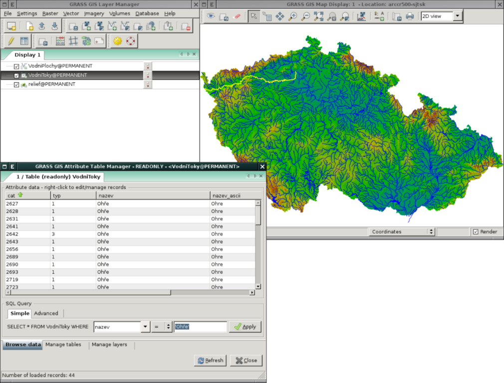
Task: Toggle VodniPlochy@PERMANENT layer checkbox
Action: 16,66
